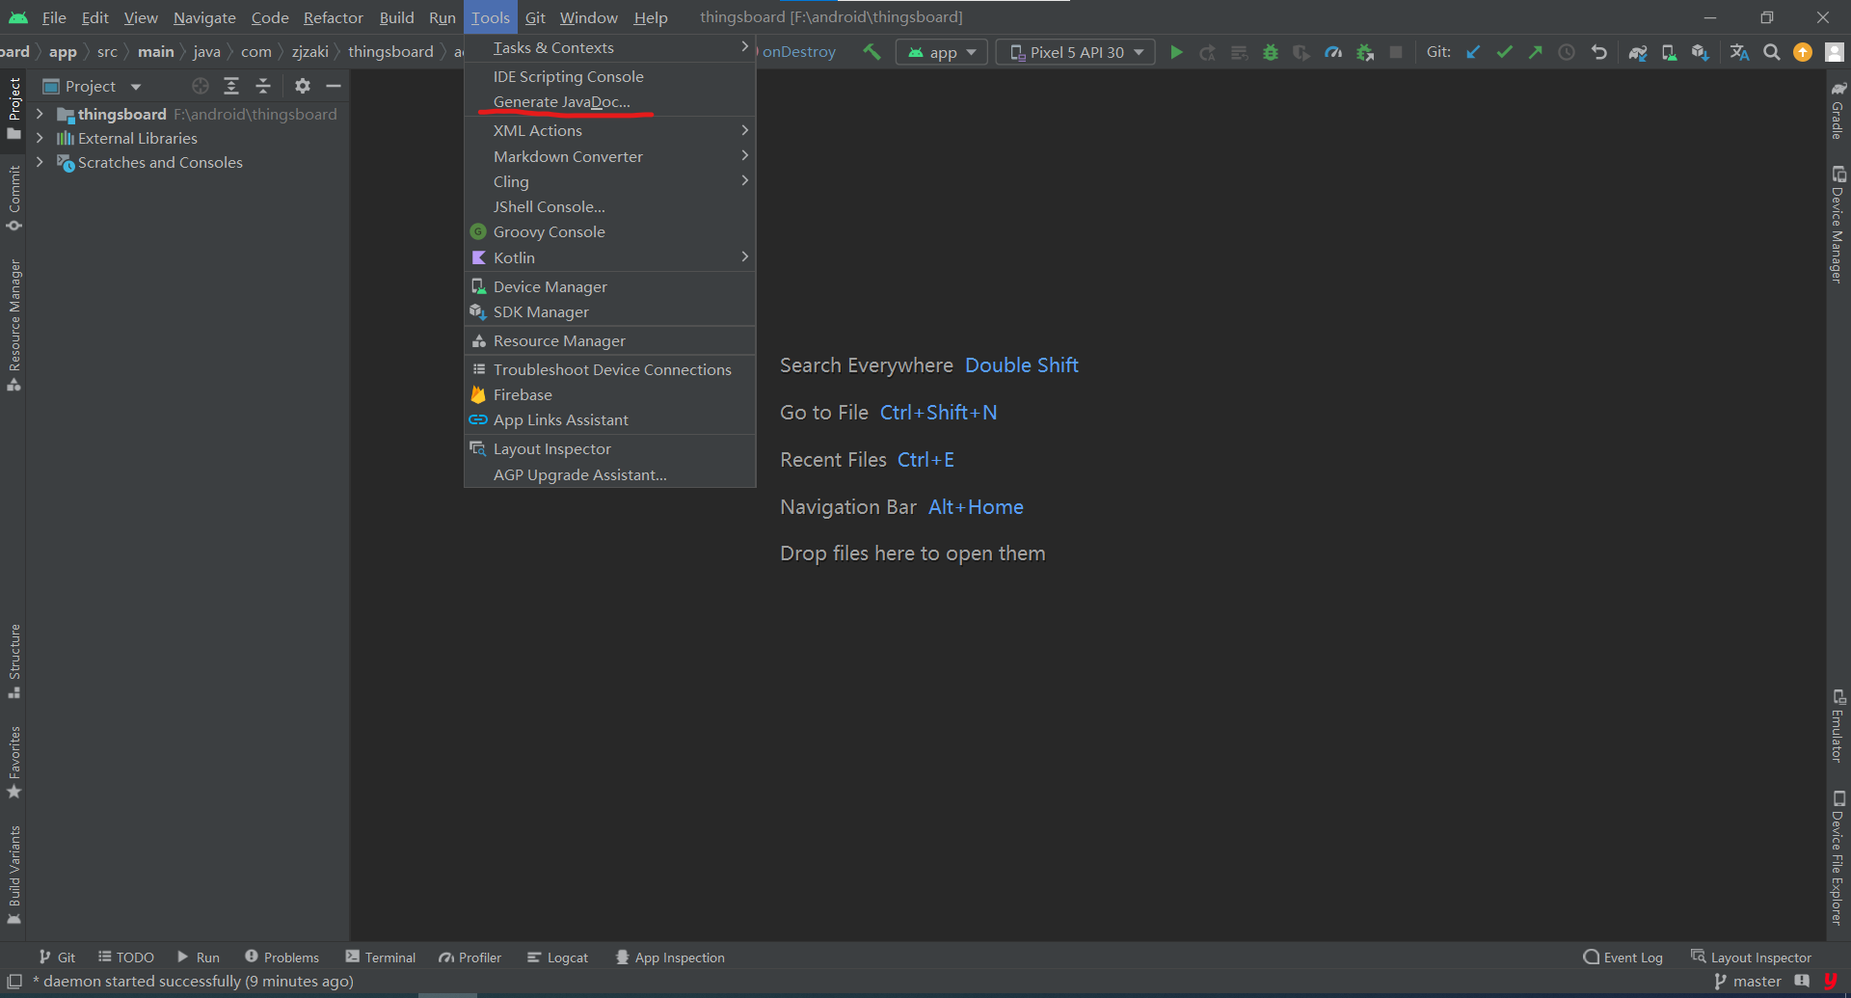The height and width of the screenshot is (998, 1851).
Task: Open Device Manager toolbar icon
Action: click(1669, 52)
